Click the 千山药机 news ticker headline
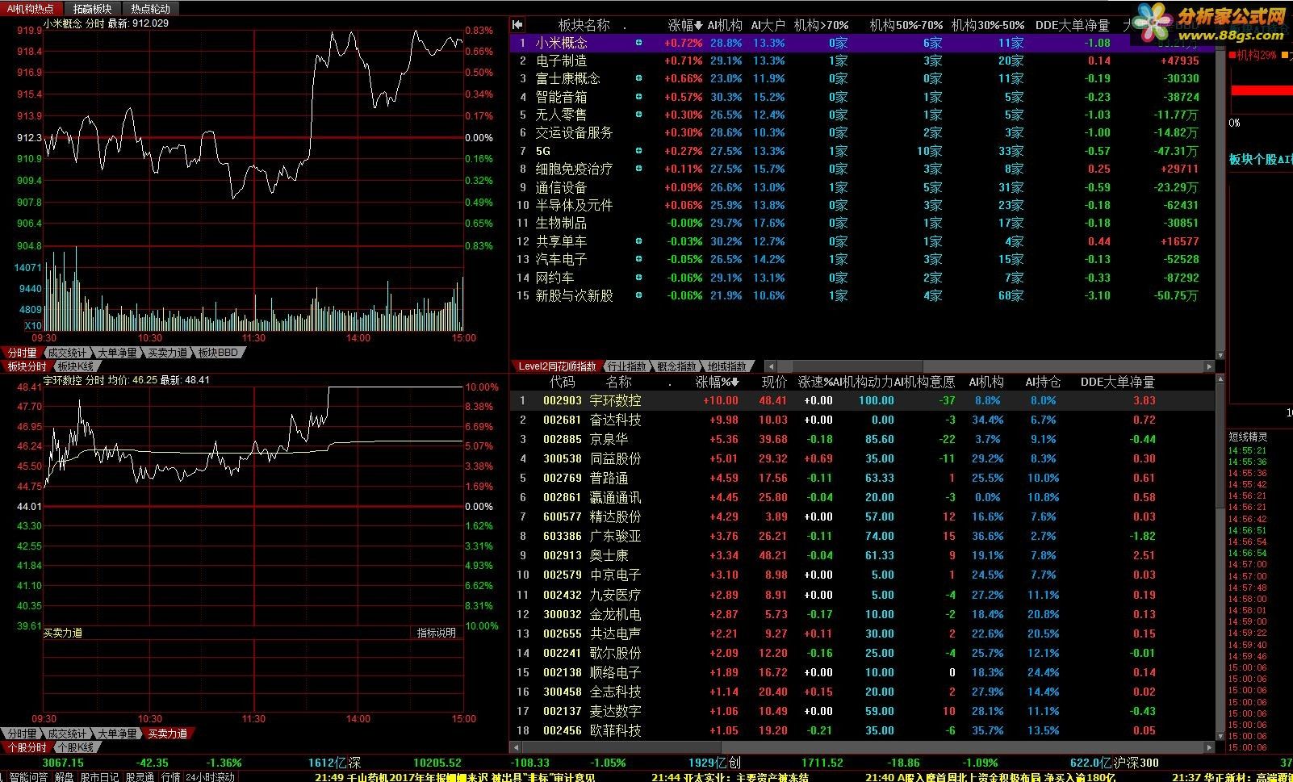1293x782 pixels. pos(454,777)
